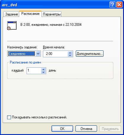124x135 pixels.
Task: Click the Отмена cancel button
Action: [x=86, y=129]
